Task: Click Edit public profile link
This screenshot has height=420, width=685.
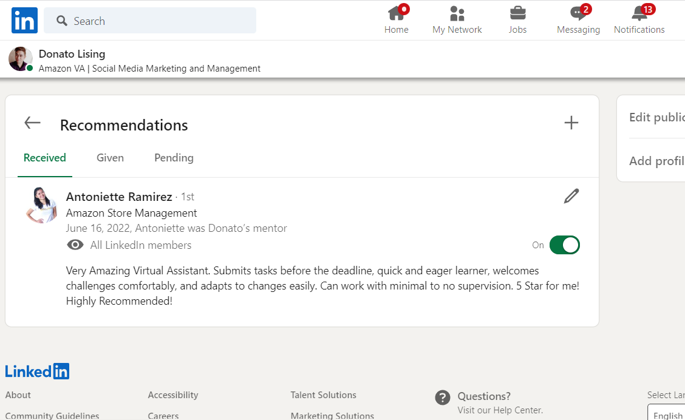Action: coord(657,118)
